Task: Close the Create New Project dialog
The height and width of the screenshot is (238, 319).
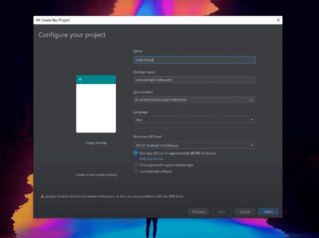Action: coord(278,20)
